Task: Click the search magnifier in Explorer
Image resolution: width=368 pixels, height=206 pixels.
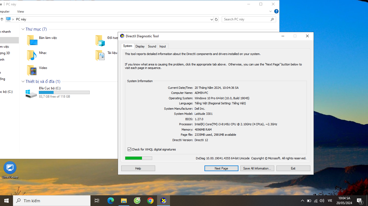Action: (x=272, y=19)
